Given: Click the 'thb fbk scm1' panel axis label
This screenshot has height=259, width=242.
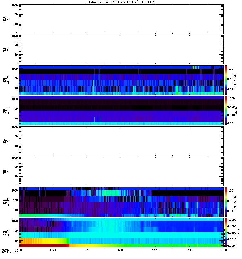Looking at the screenshot, I should (x=6, y=111).
